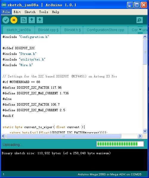Save the sketch with the down-arrow icon

pyautogui.click(x=40, y=20)
